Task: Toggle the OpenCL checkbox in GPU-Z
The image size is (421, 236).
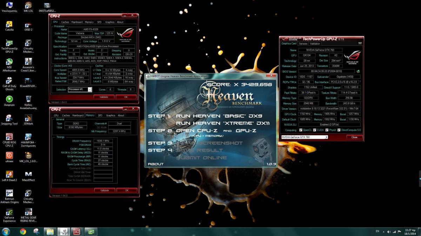Action: point(301,130)
